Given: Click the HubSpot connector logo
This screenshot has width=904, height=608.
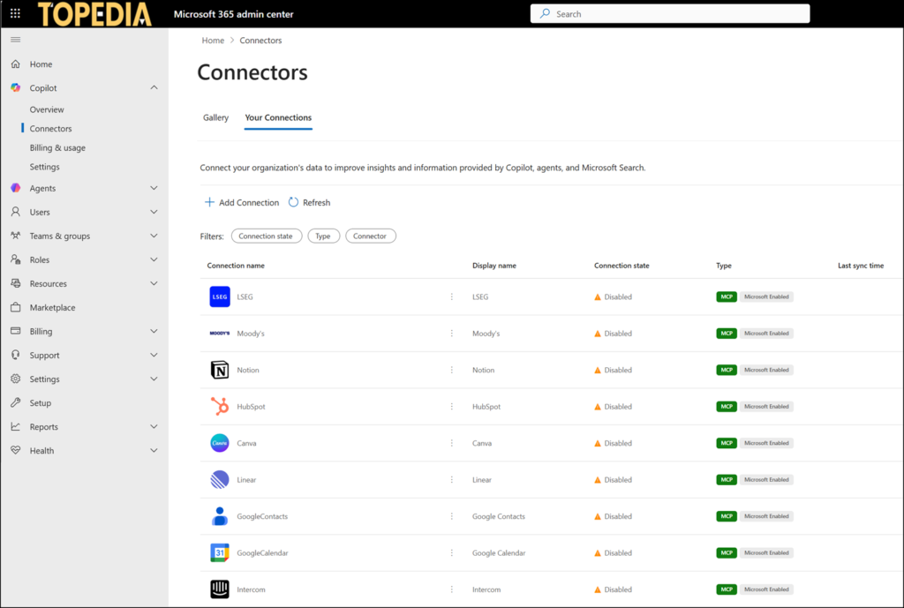Looking at the screenshot, I should click(x=220, y=406).
